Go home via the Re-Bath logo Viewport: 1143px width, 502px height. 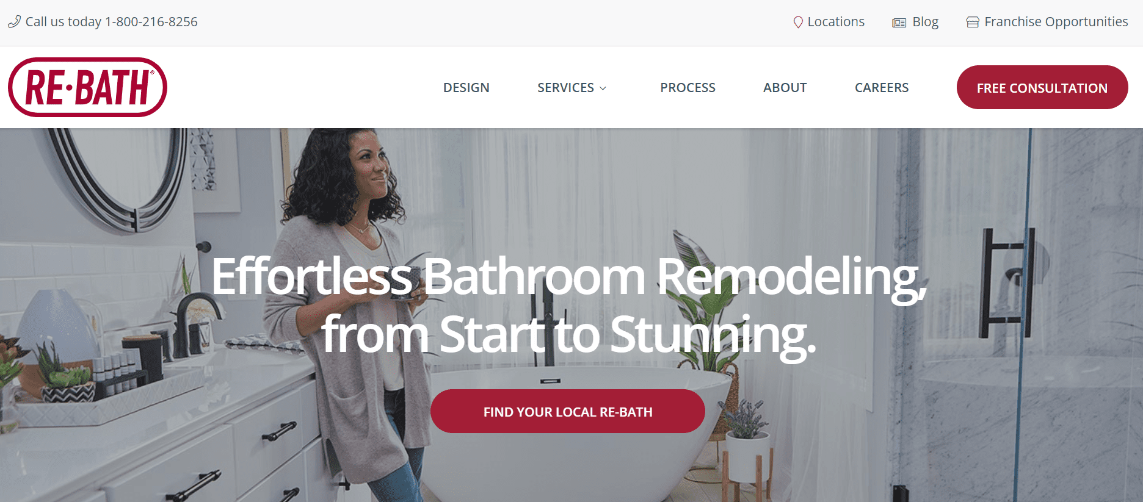point(87,87)
